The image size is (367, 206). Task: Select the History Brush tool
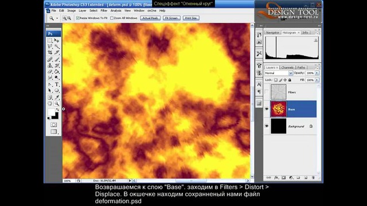point(57,66)
